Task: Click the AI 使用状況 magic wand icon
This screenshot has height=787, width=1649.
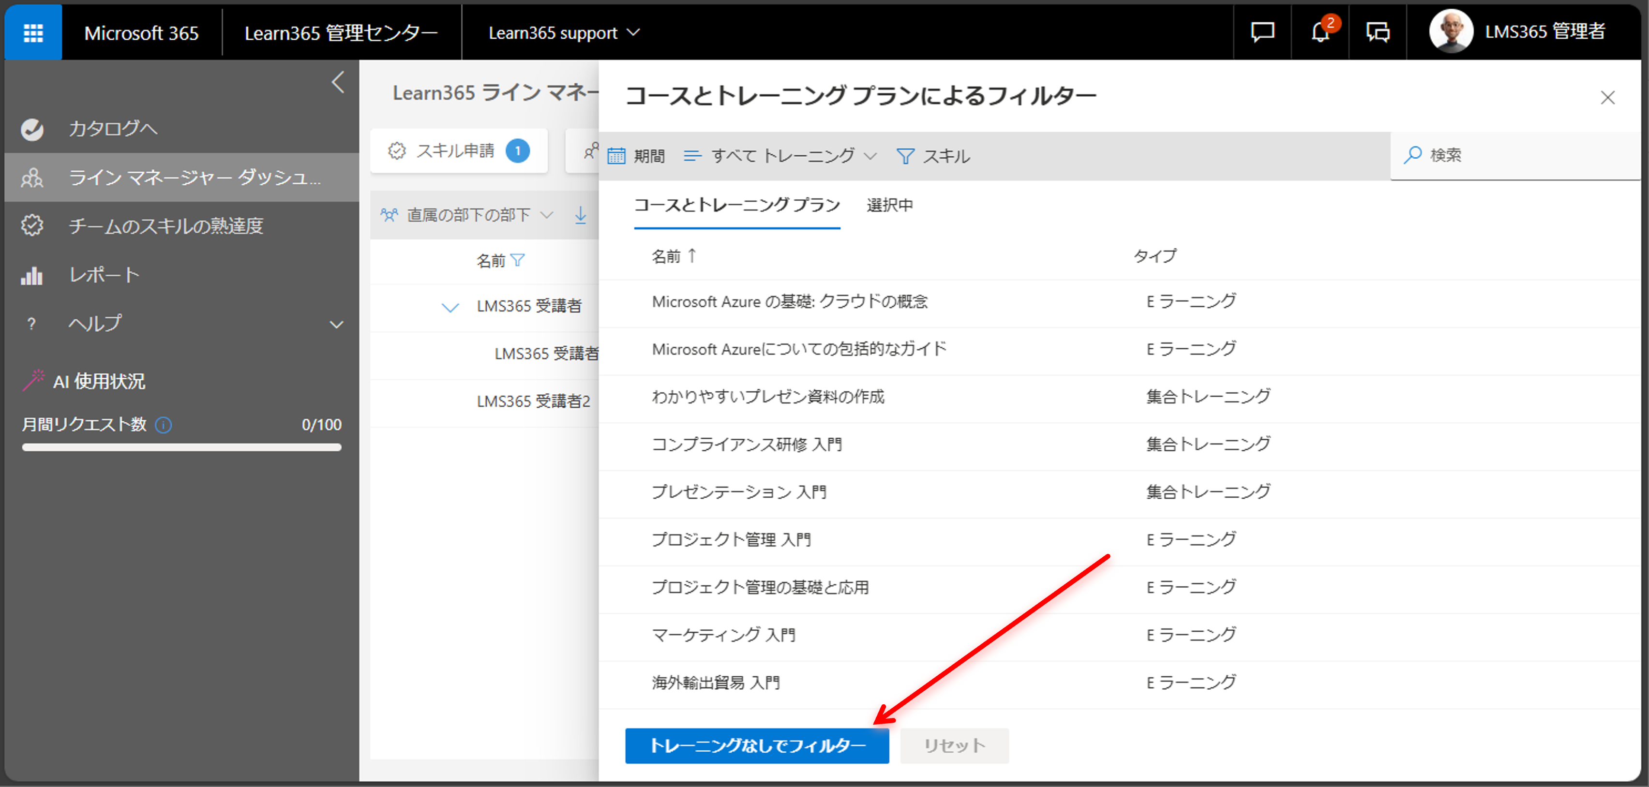Action: point(33,380)
